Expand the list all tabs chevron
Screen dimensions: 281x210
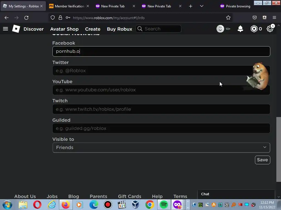click(202, 6)
